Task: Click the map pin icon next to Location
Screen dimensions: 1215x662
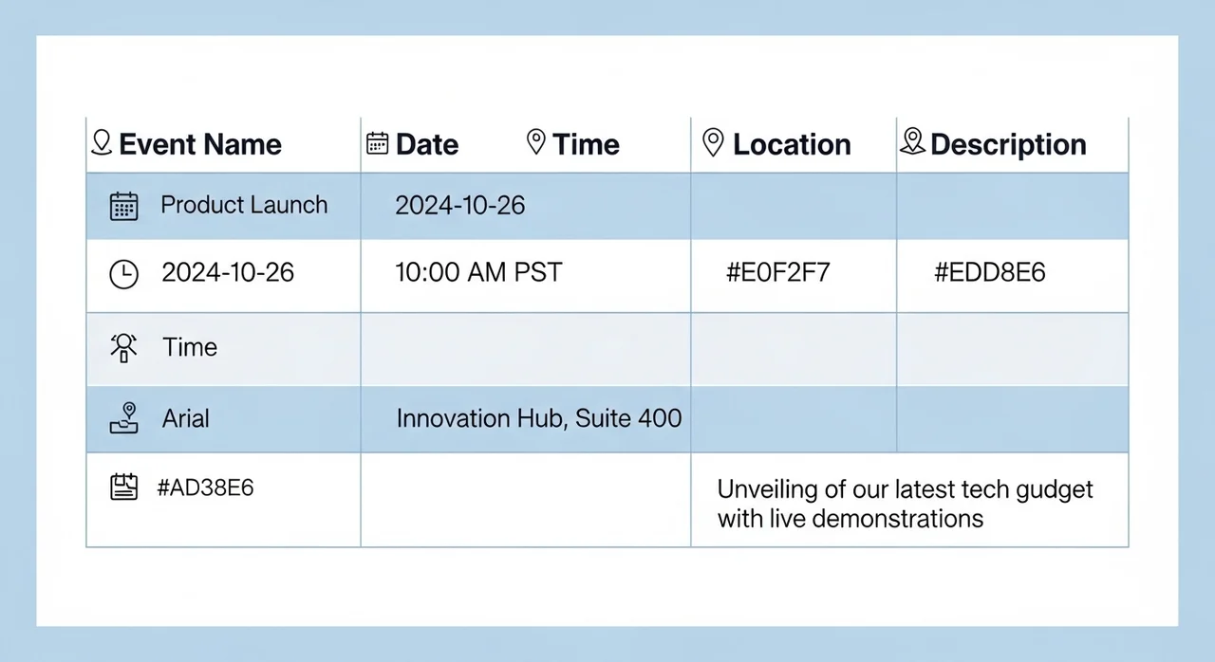Action: click(713, 143)
